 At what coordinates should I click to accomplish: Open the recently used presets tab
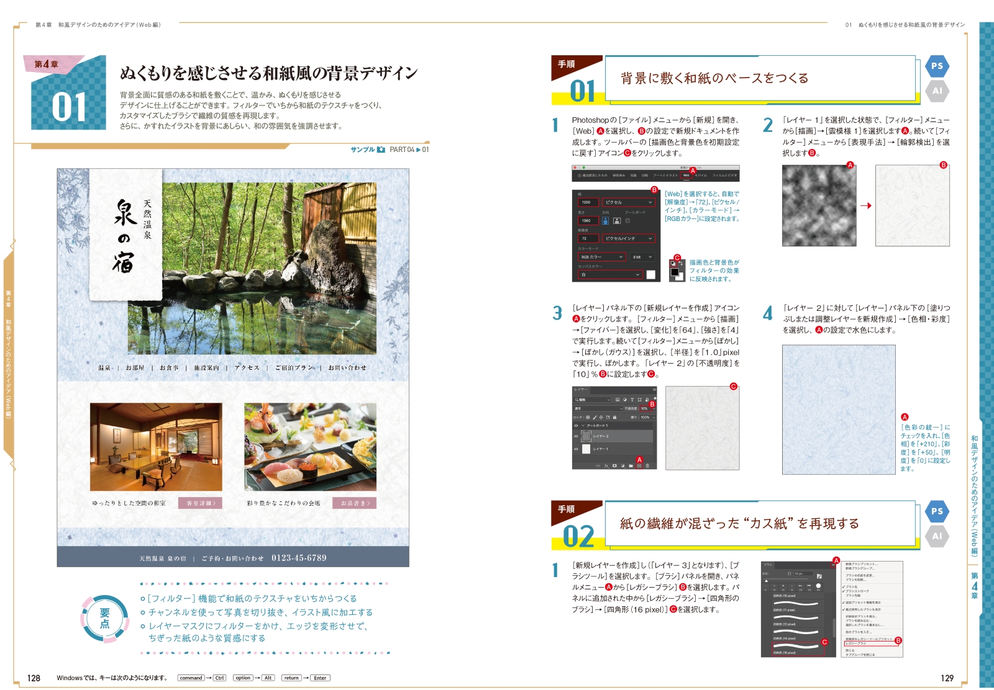tap(593, 176)
